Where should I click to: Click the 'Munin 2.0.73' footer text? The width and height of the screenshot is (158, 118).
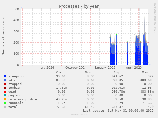(x=79, y=115)
